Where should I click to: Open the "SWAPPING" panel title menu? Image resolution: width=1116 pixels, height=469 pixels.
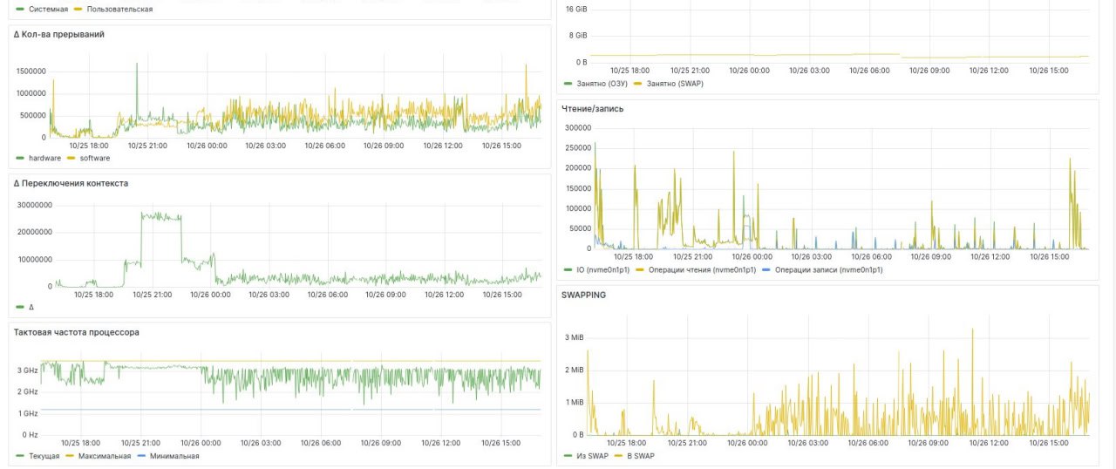coord(583,295)
